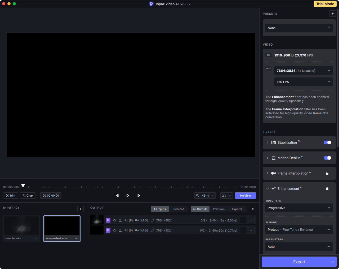Viewport: 339px width, 269px height.
Task: Open the output resolution 4x Upscale dropdown
Action: click(x=304, y=71)
